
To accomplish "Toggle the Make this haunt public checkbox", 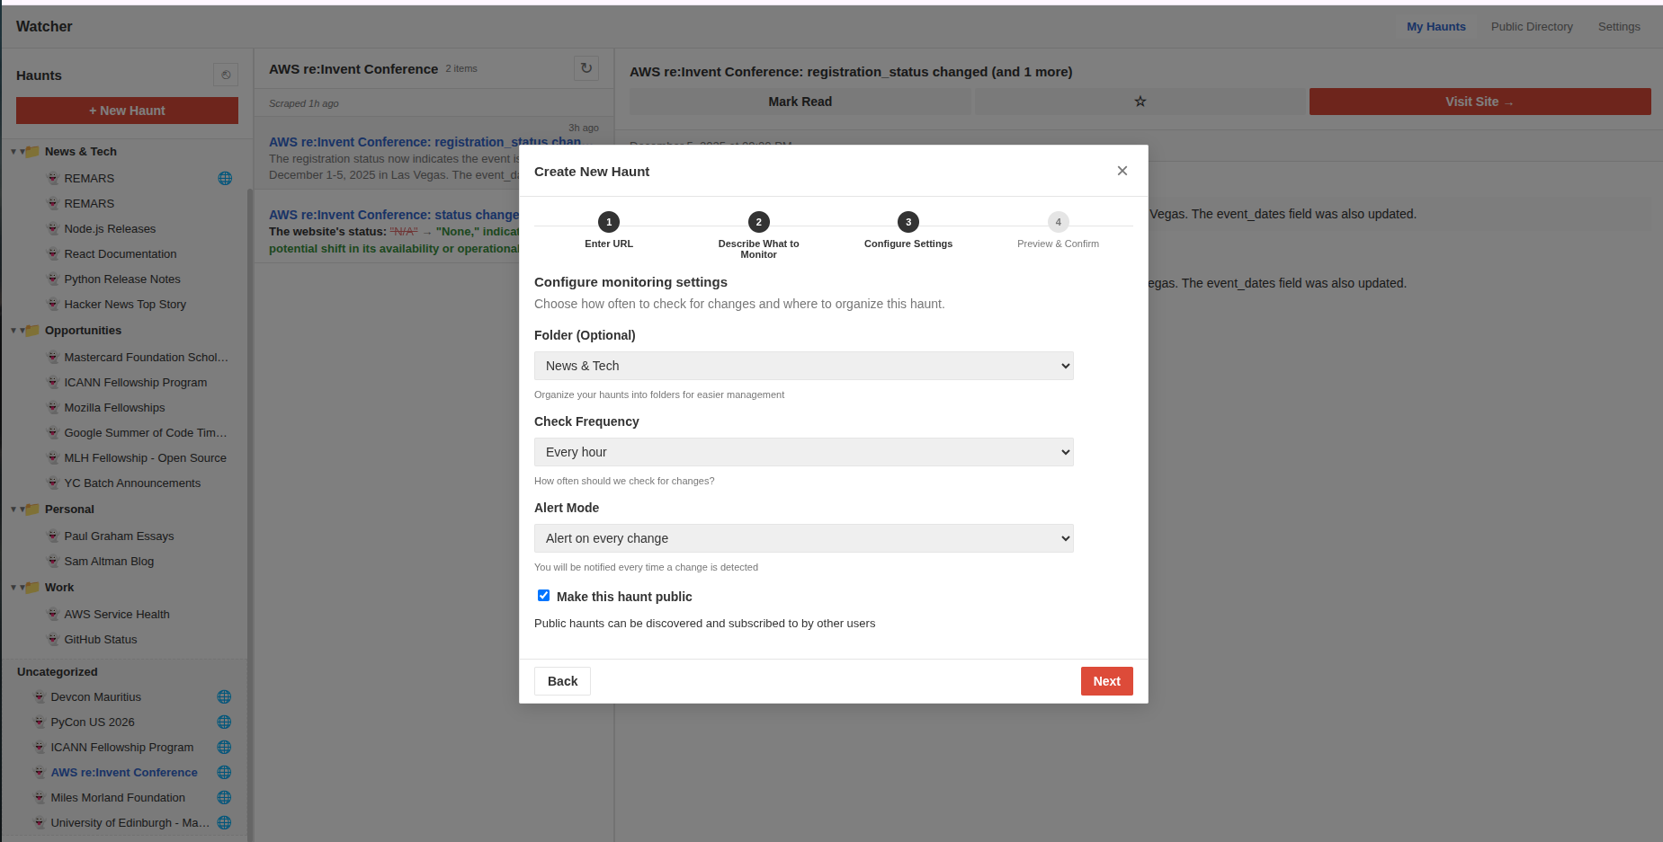I will tap(543, 596).
